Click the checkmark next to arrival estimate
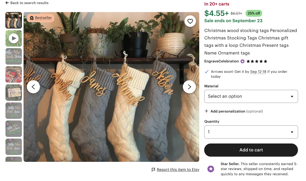 (x=206, y=71)
